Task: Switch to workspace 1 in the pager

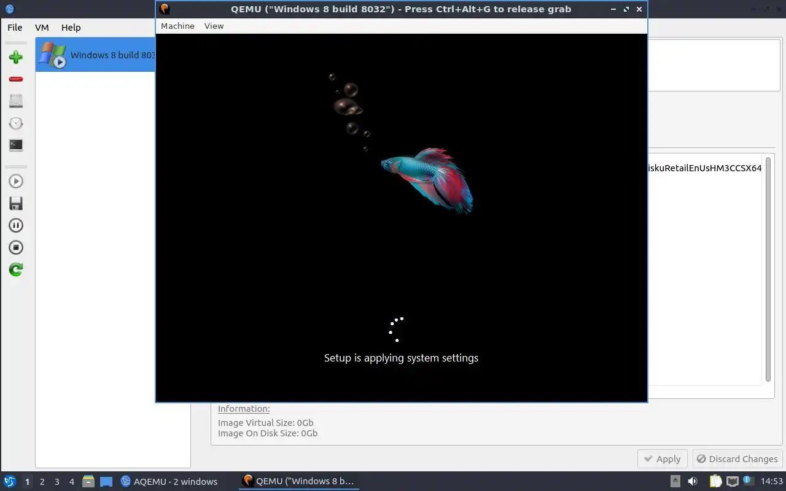Action: coord(27,482)
